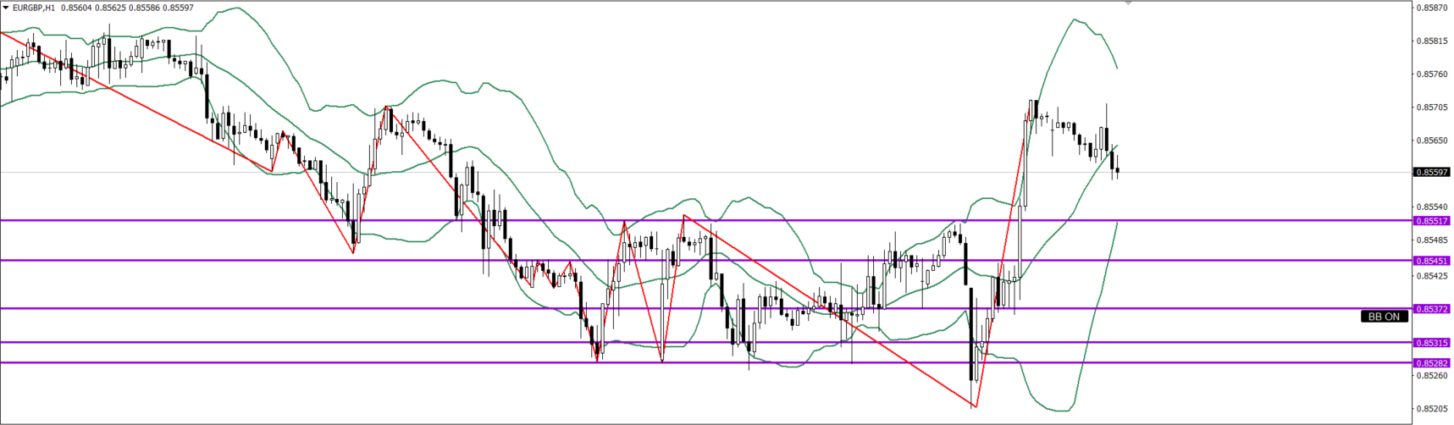Click the chart shift triangle marker at top
The height and width of the screenshot is (425, 1454).
[x=1128, y=3]
